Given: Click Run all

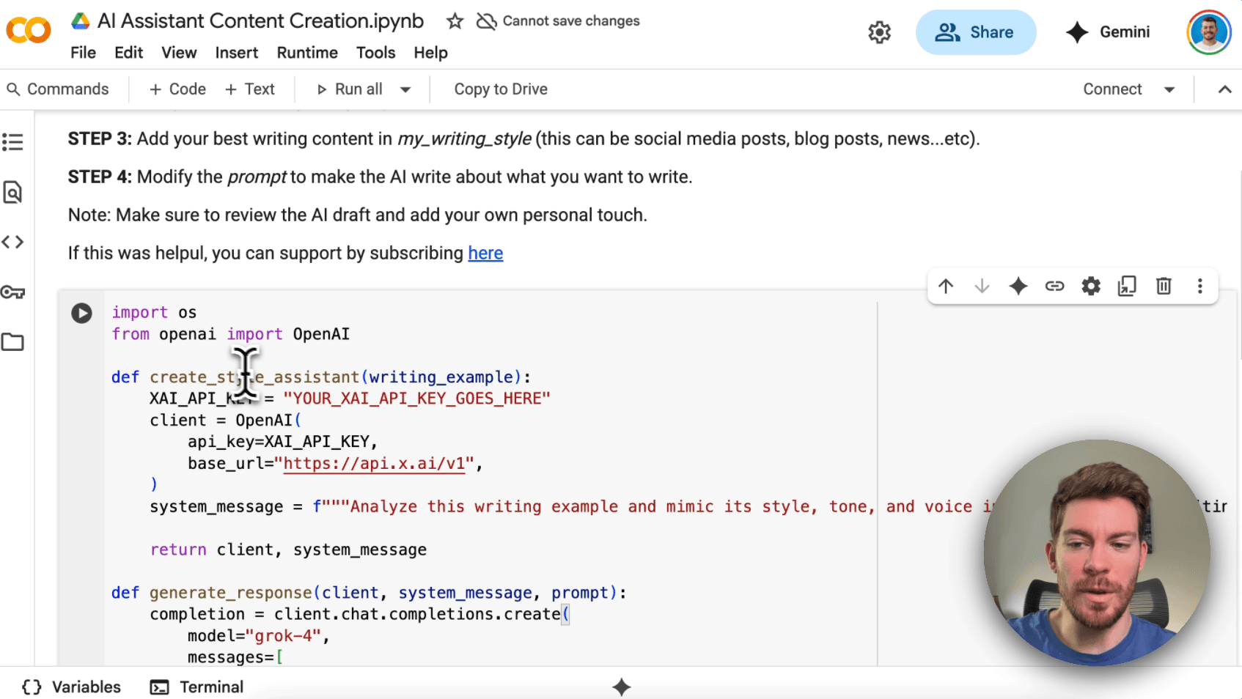Looking at the screenshot, I should 350,89.
